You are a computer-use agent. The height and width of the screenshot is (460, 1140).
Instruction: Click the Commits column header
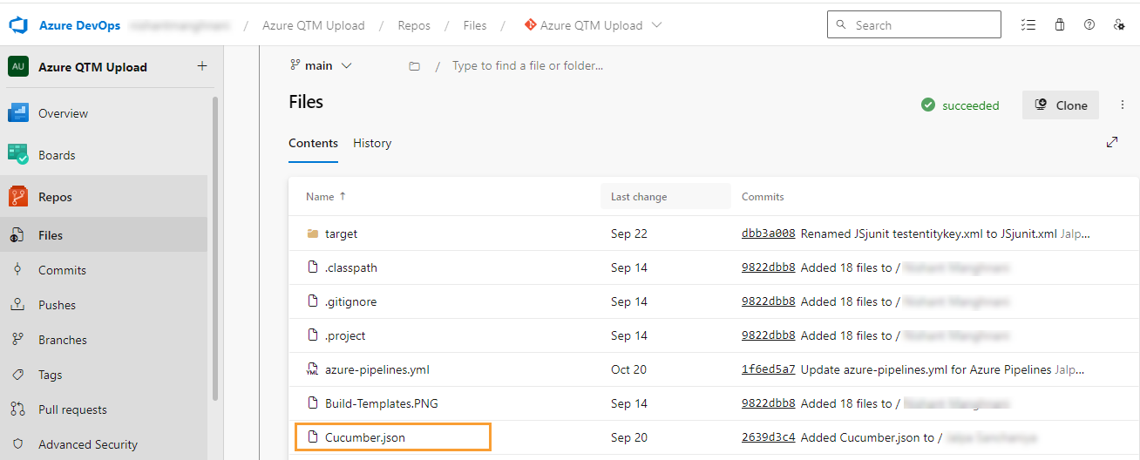pyautogui.click(x=763, y=197)
